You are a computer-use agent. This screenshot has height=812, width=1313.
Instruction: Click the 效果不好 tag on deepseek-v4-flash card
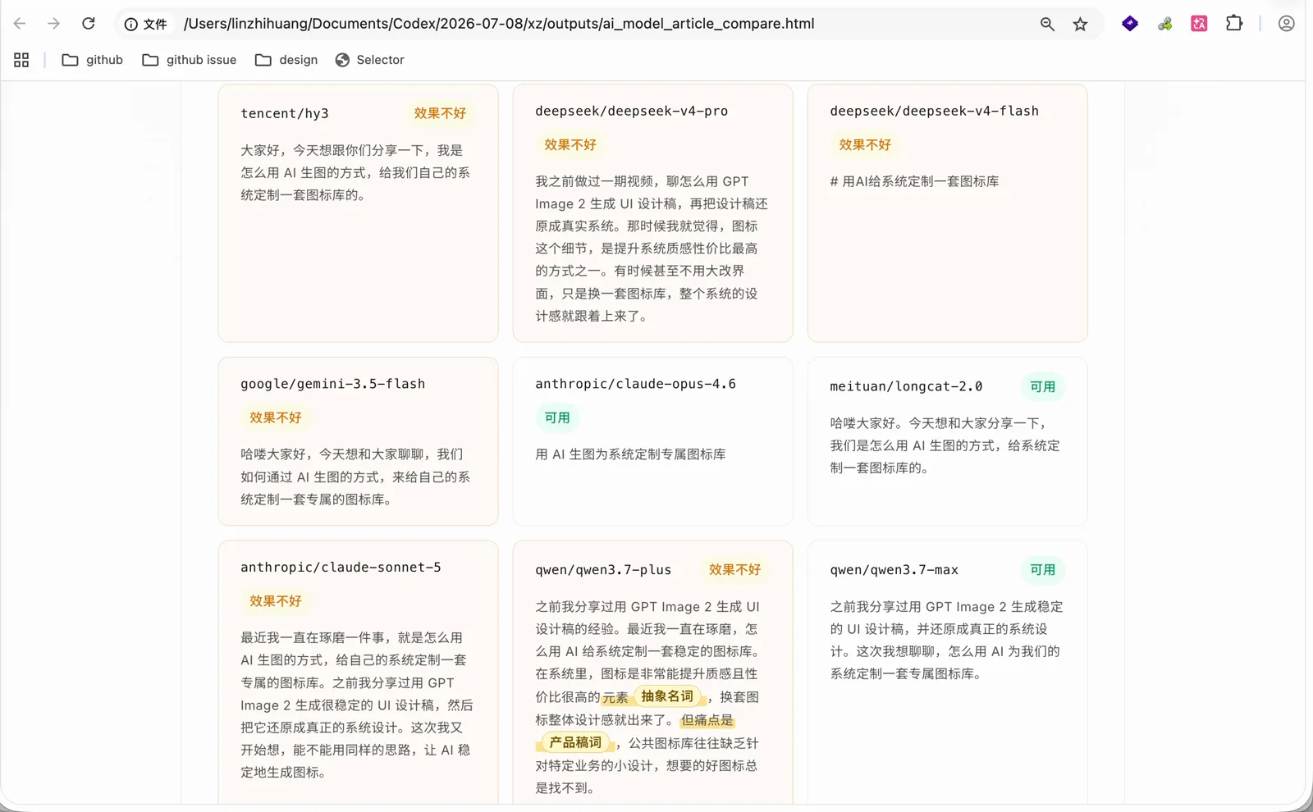(x=865, y=145)
